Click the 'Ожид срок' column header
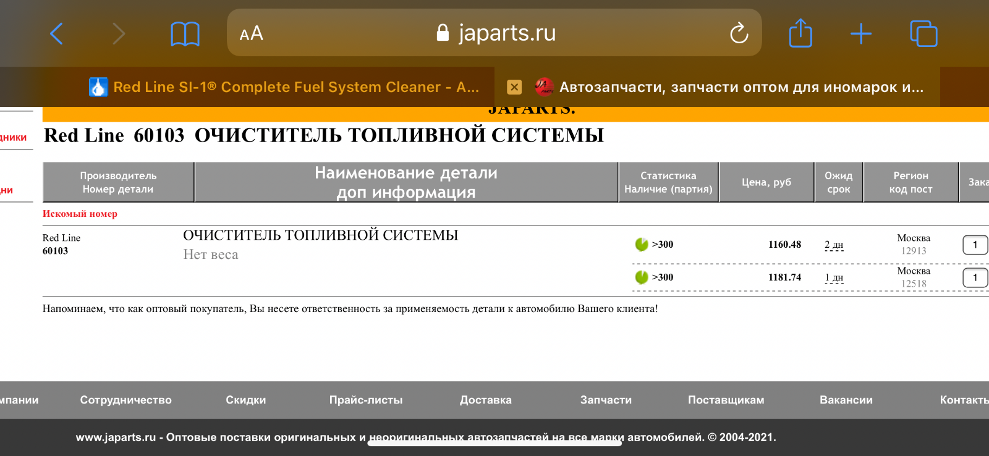The height and width of the screenshot is (456, 989). tap(839, 182)
